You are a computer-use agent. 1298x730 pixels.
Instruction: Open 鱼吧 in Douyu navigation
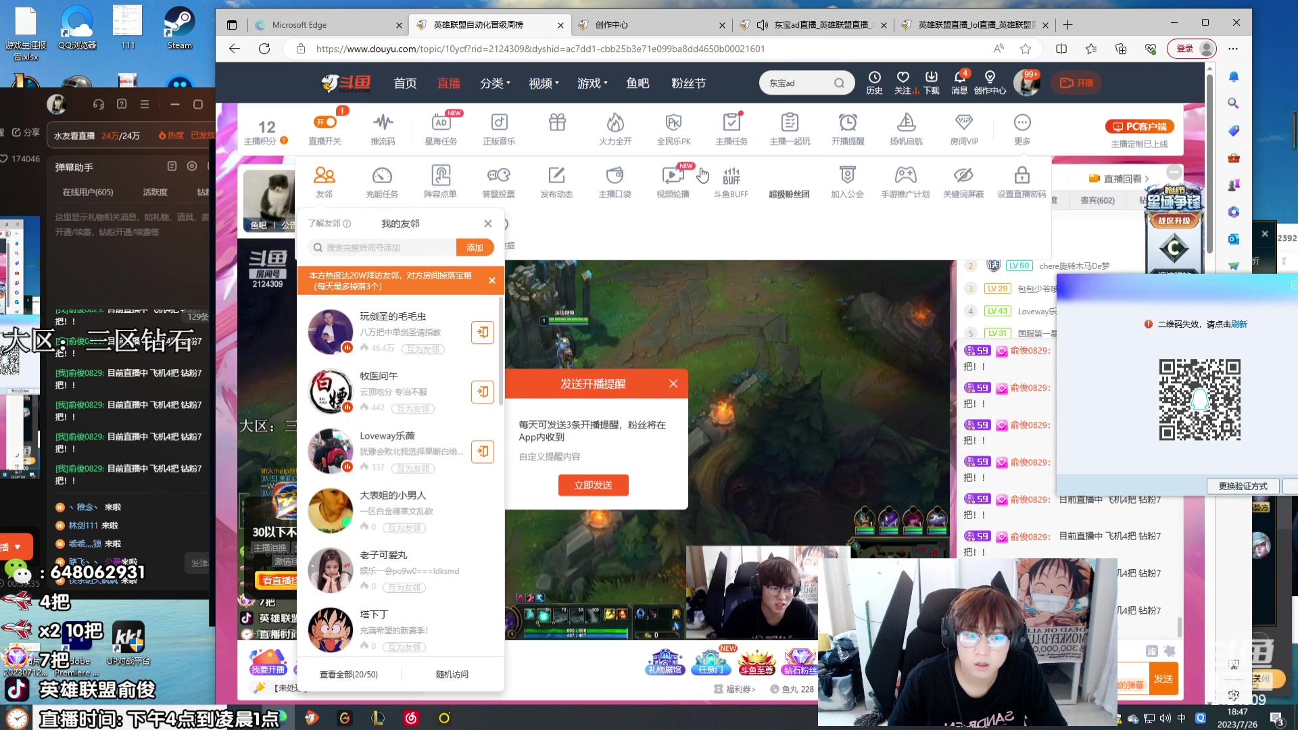point(638,83)
